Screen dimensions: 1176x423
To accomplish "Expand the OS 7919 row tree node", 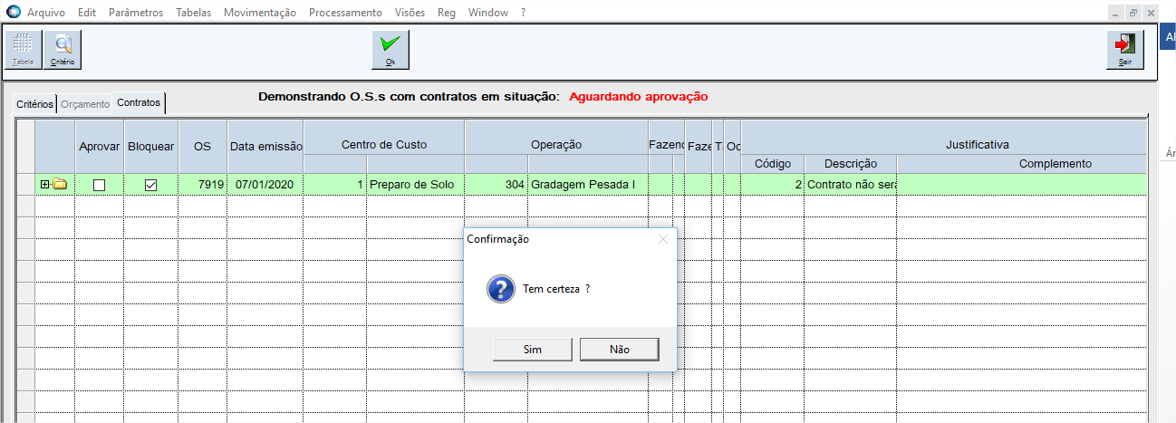I will [45, 185].
